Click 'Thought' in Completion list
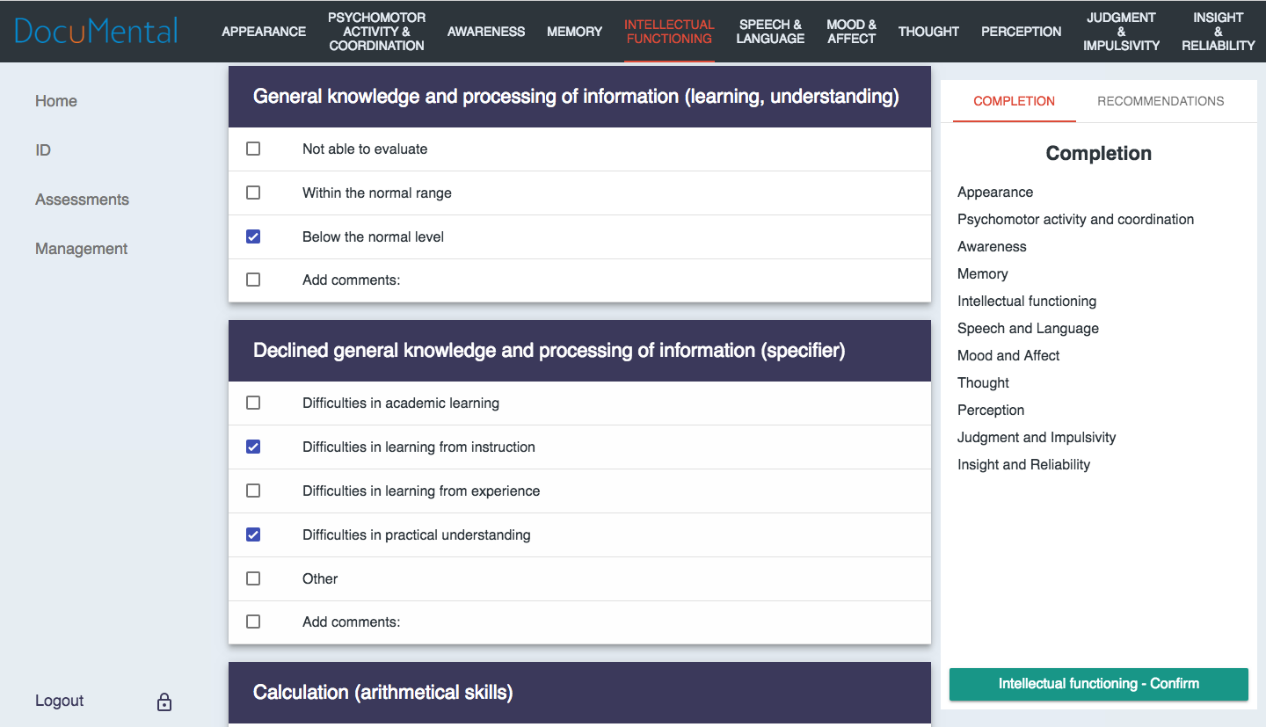The width and height of the screenshot is (1266, 727). [x=984, y=383]
